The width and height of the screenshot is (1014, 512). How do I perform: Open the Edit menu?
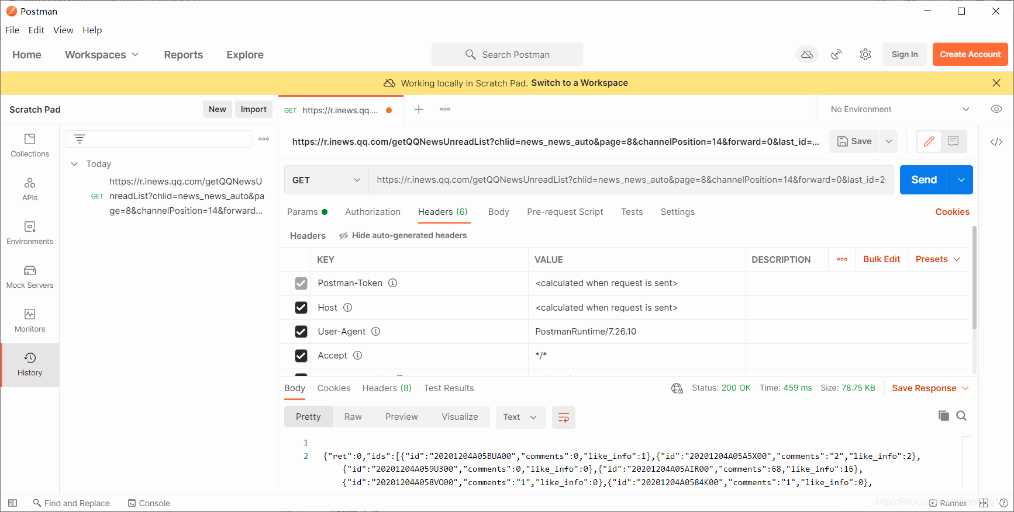(36, 30)
